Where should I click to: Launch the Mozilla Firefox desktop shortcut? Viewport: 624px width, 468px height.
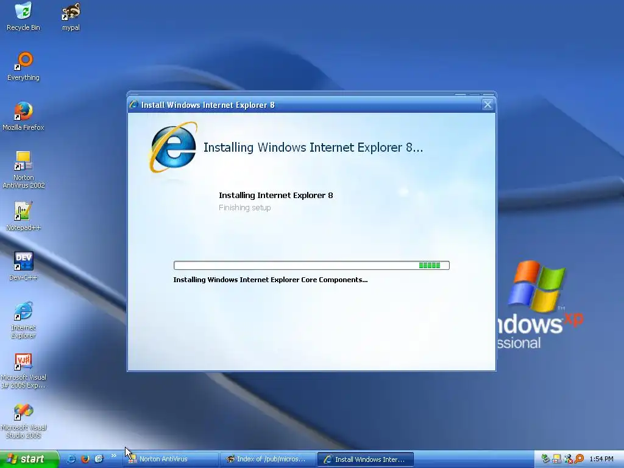24,116
